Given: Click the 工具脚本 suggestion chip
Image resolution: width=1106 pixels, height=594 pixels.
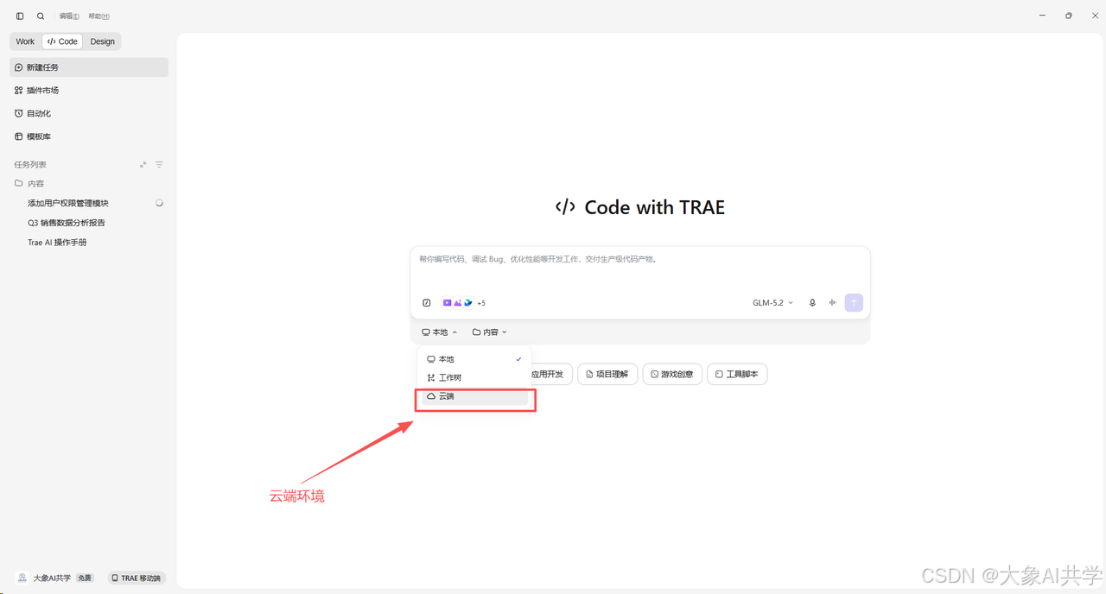Looking at the screenshot, I should click(x=737, y=375).
